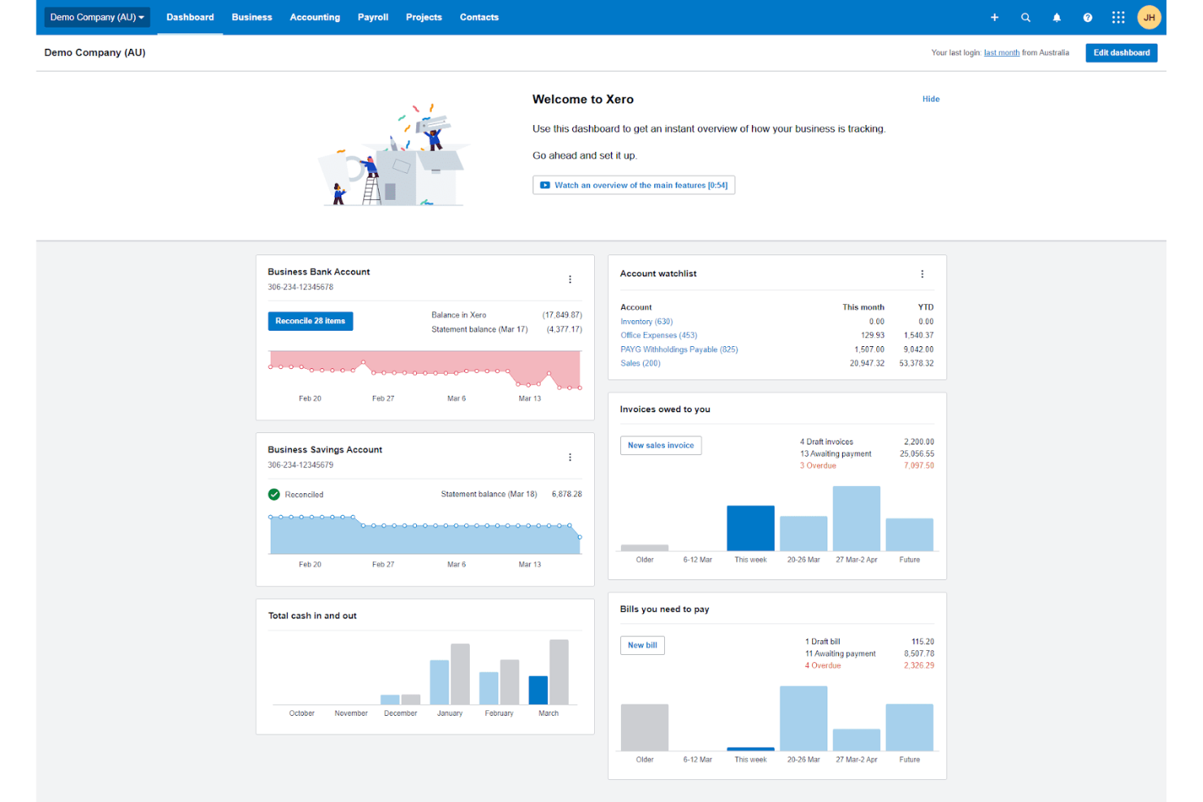Viewport: 1203px width, 802px height.
Task: Open the Business Bank Account title
Action: click(319, 272)
